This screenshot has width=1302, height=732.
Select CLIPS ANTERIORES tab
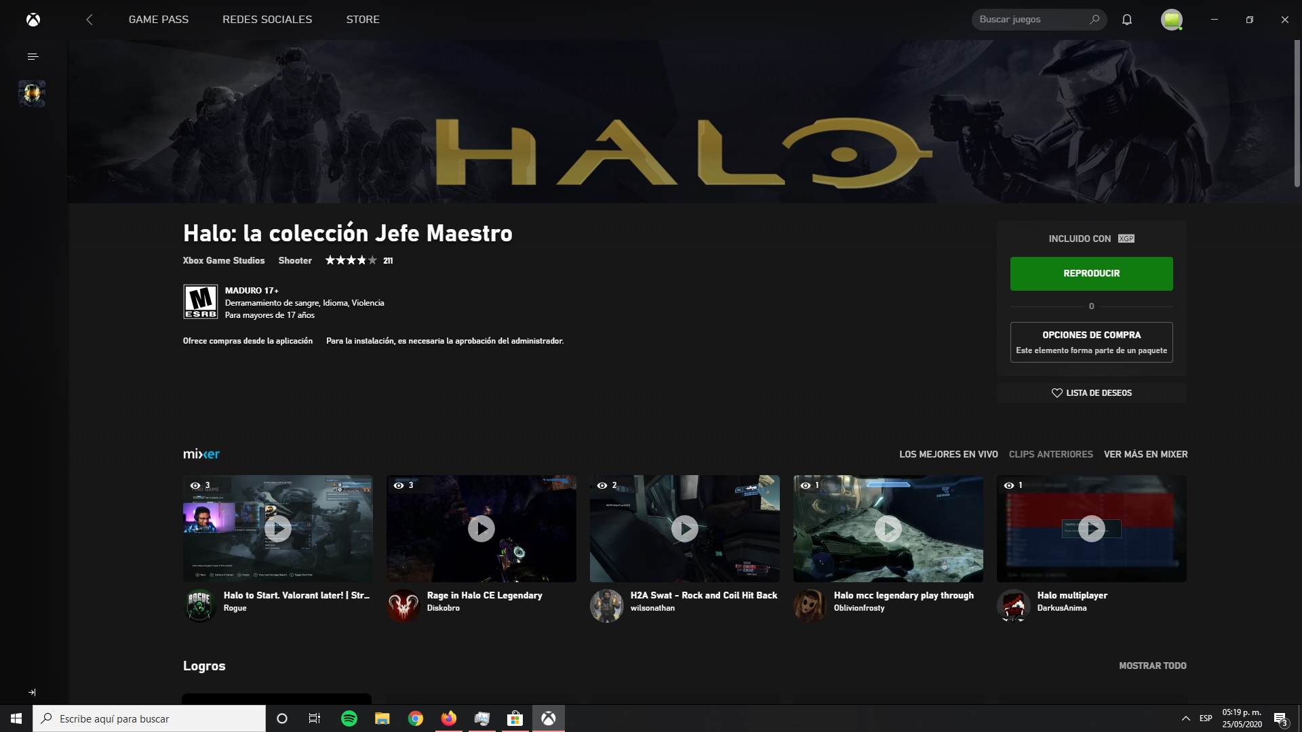tap(1050, 454)
